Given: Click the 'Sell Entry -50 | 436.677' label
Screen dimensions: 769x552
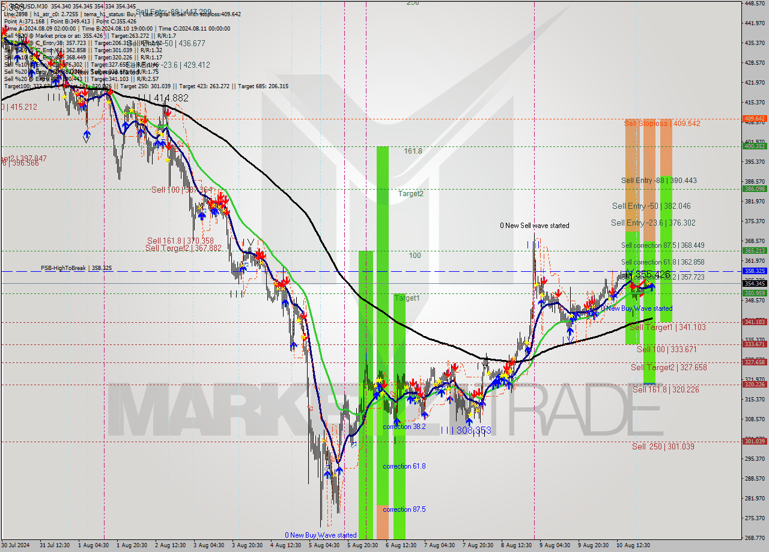Looking at the screenshot, I should 166,44.
